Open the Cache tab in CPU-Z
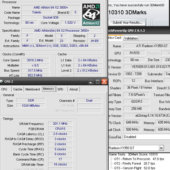Screen dimensions: 170x170 pyautogui.click(x=18, y=89)
